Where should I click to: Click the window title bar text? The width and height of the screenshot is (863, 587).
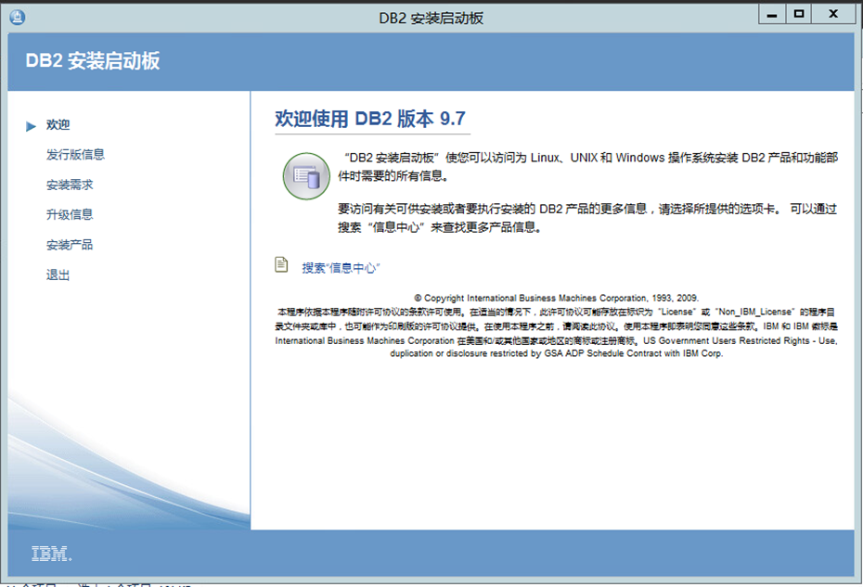431,19
